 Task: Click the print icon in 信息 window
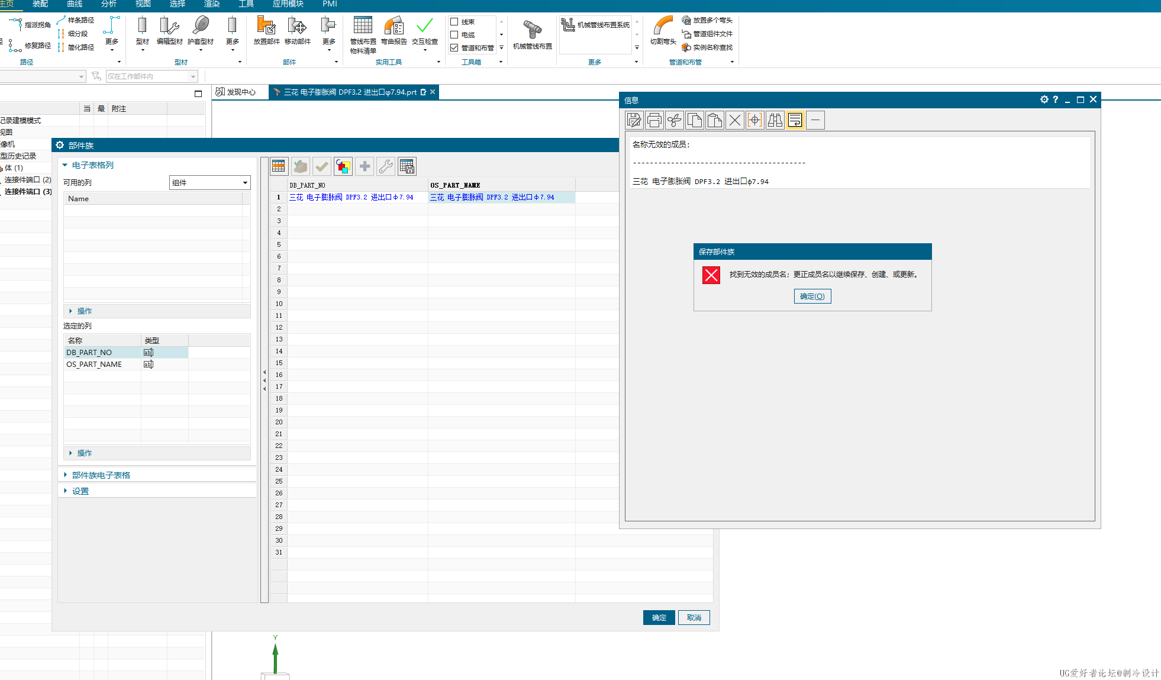pyautogui.click(x=654, y=120)
